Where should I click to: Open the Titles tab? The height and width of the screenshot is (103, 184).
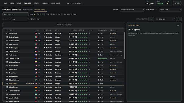coord(36,3)
